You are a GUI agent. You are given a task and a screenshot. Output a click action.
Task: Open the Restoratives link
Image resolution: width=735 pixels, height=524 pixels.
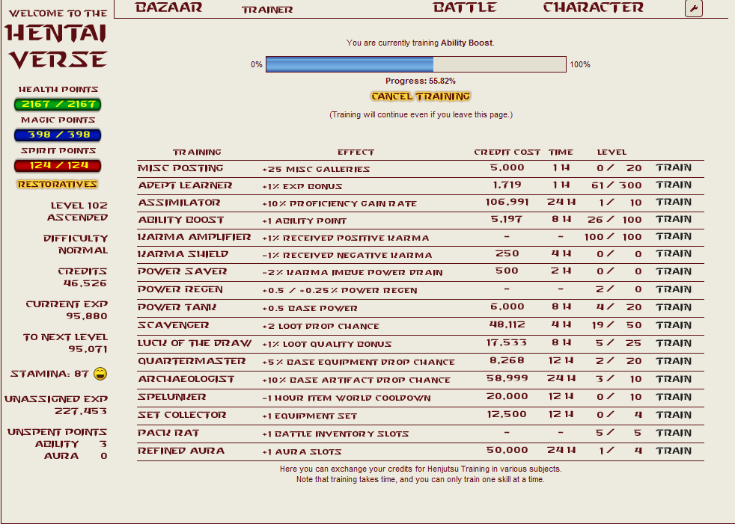tap(57, 185)
